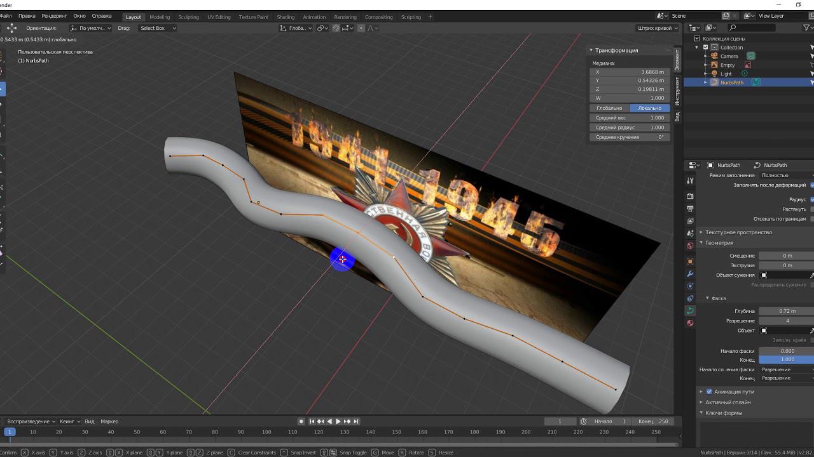The width and height of the screenshot is (814, 457).
Task: Open the Штрих кривой options button
Action: [658, 28]
